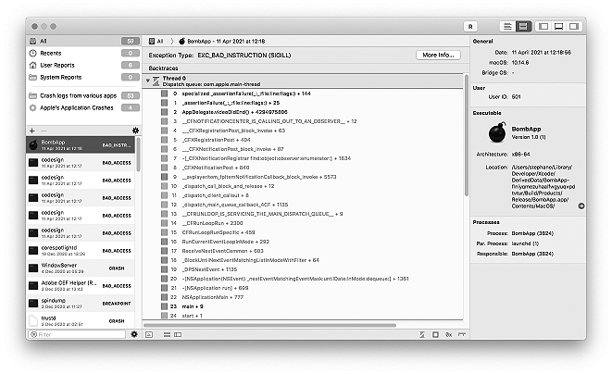The width and height of the screenshot is (612, 374).
Task: Select the corespotlightd crash entry
Action: click(81, 250)
